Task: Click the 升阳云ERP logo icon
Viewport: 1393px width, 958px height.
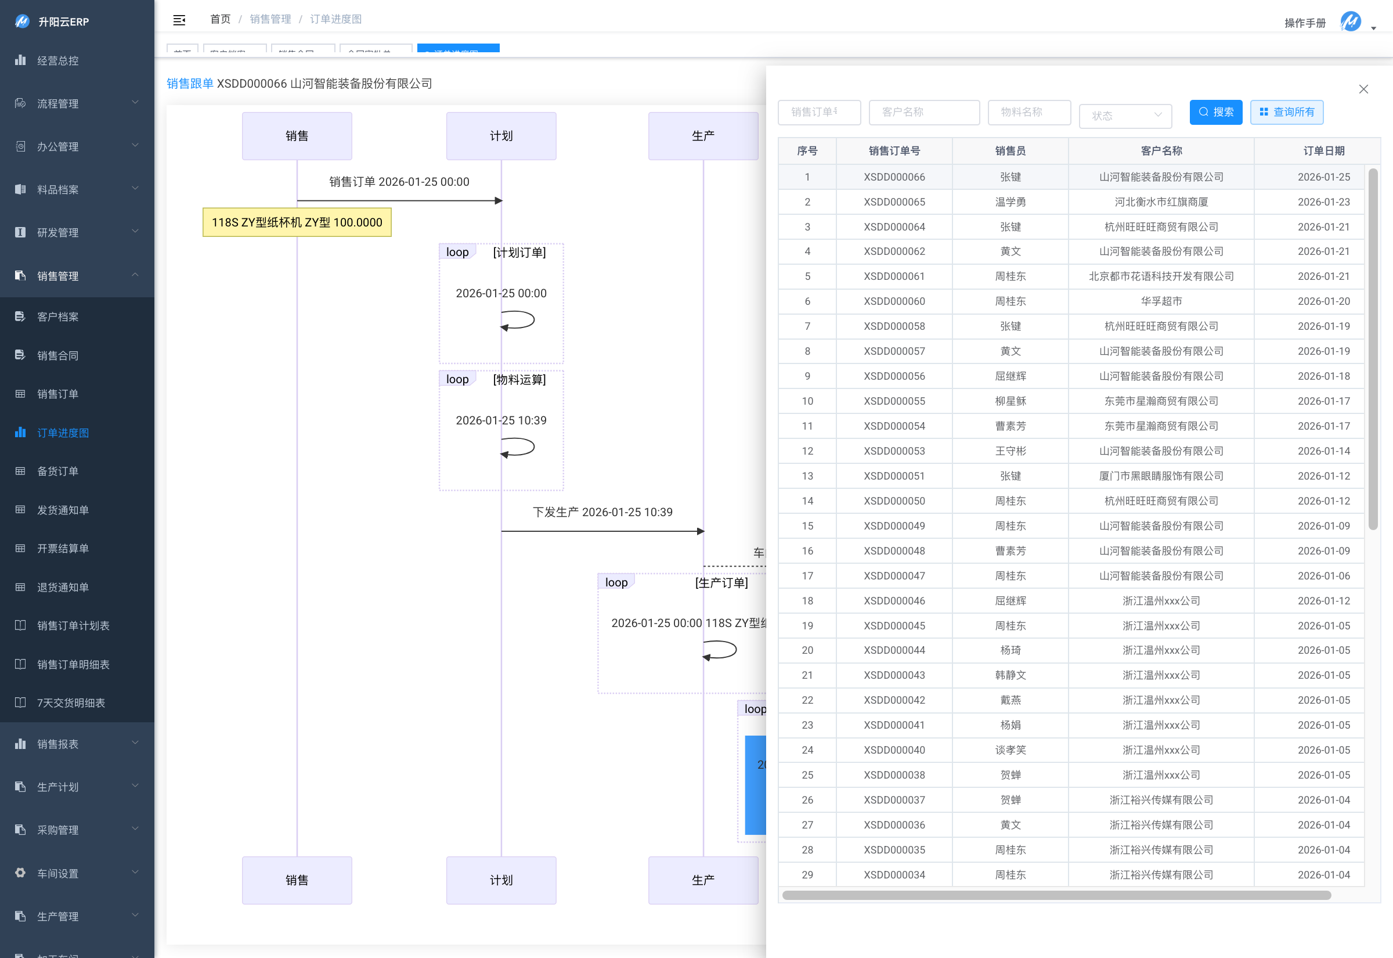Action: 22,21
